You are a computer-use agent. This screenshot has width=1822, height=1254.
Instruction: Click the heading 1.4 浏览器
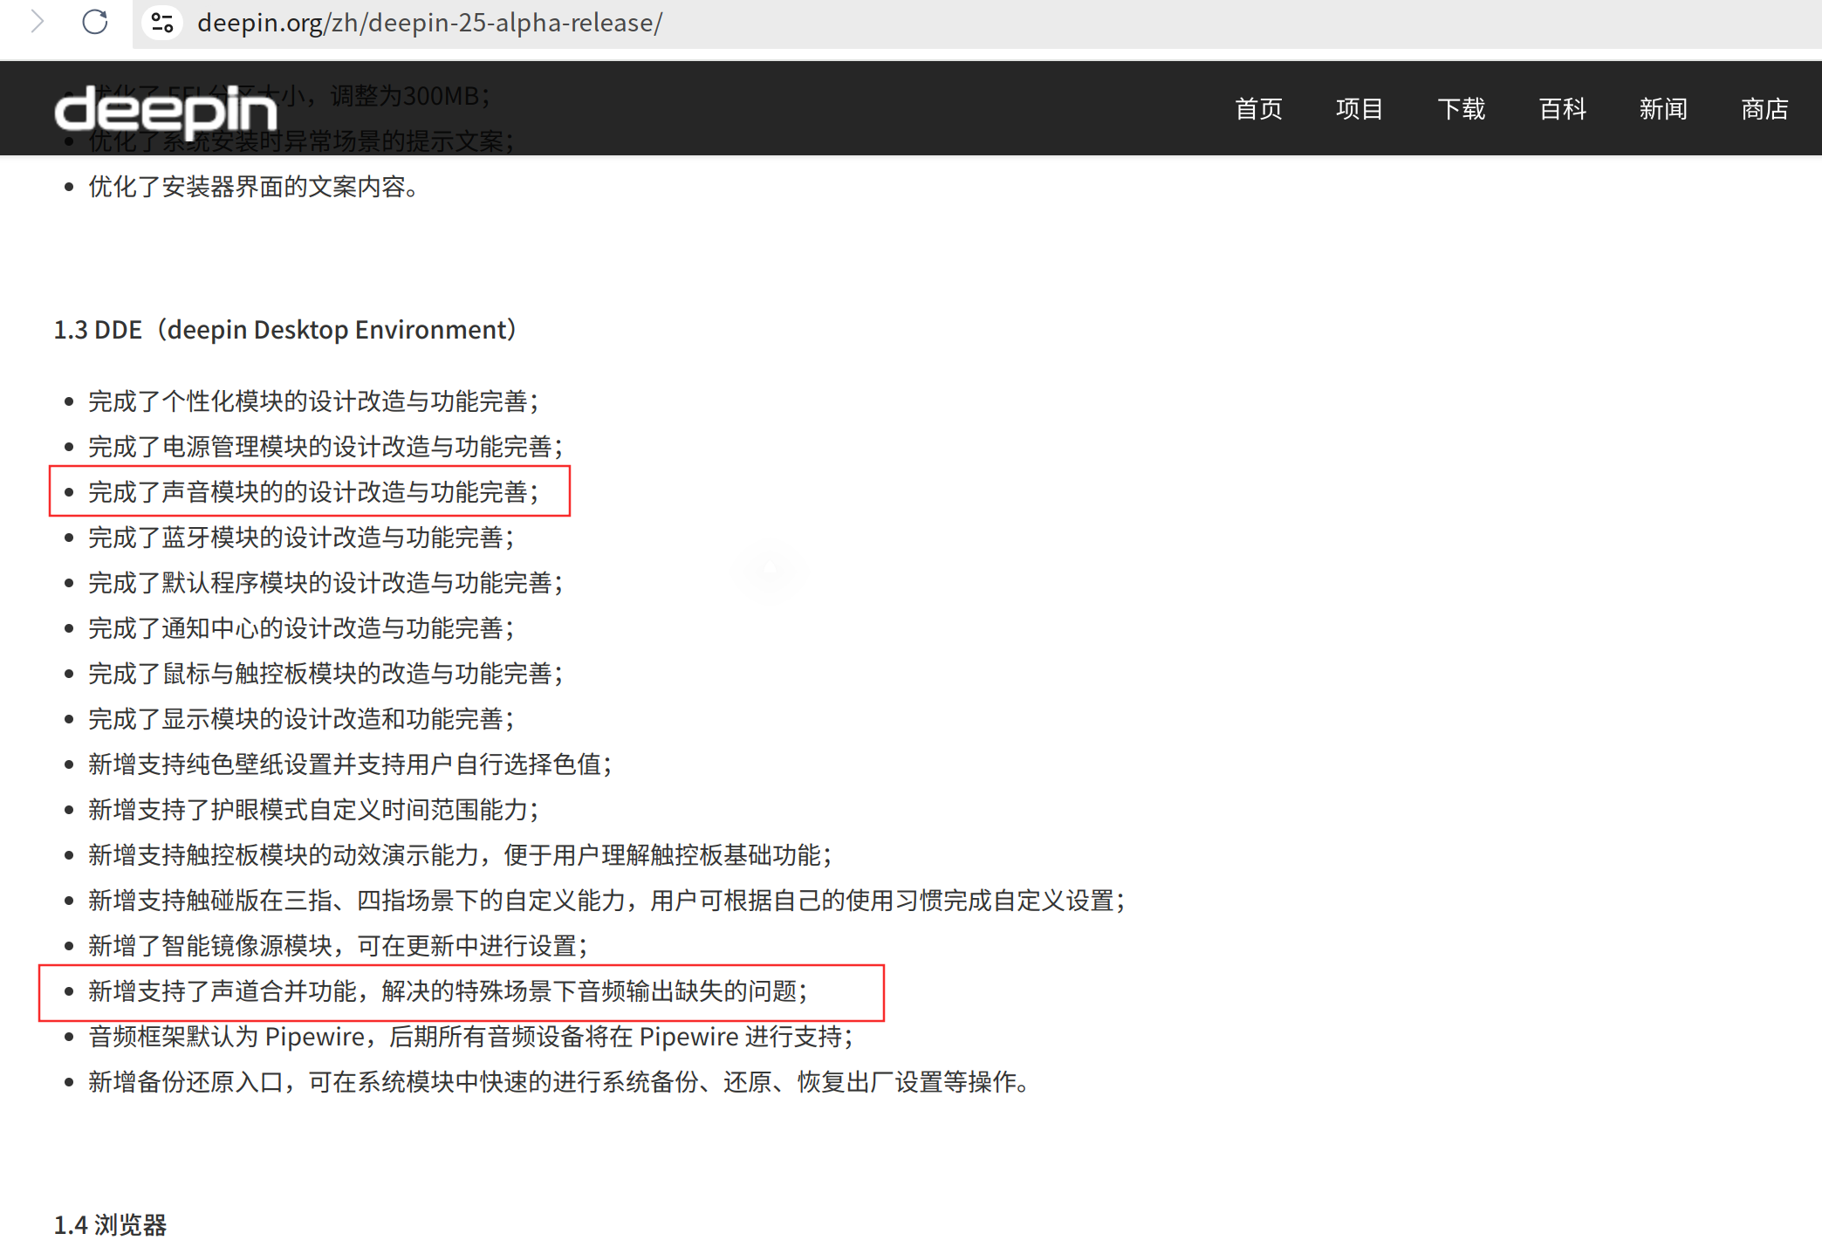[x=110, y=1225]
